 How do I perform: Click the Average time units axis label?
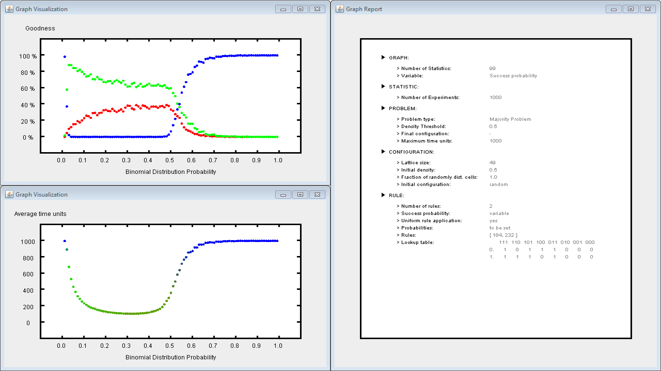click(x=40, y=214)
